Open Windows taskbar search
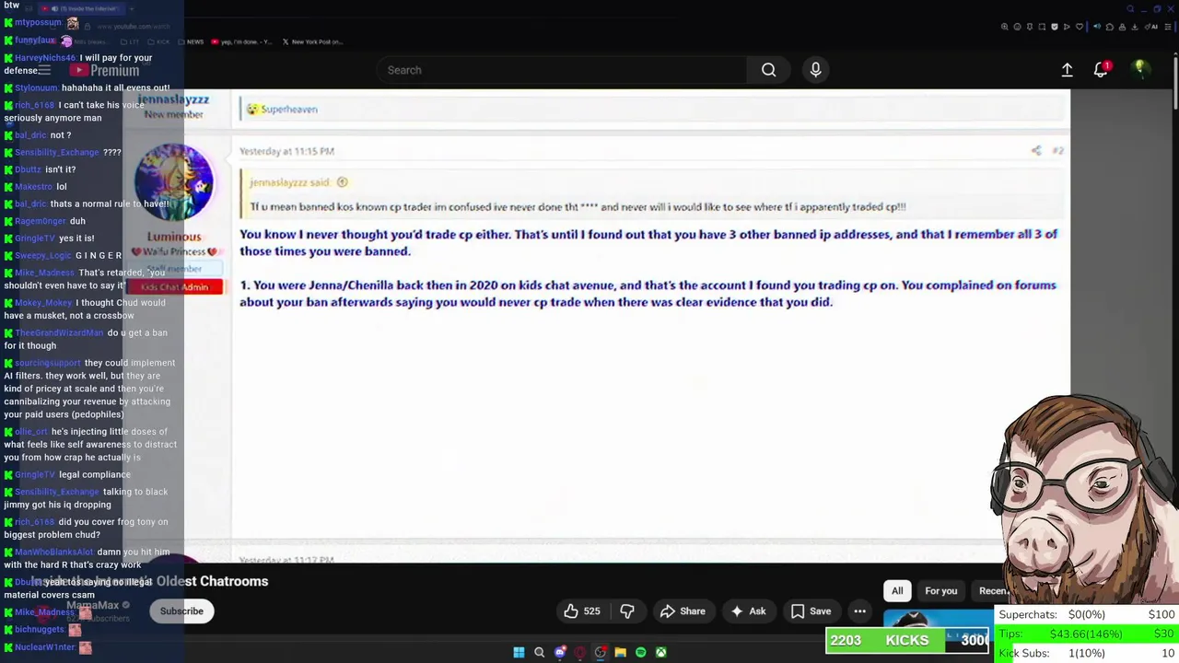 click(539, 652)
